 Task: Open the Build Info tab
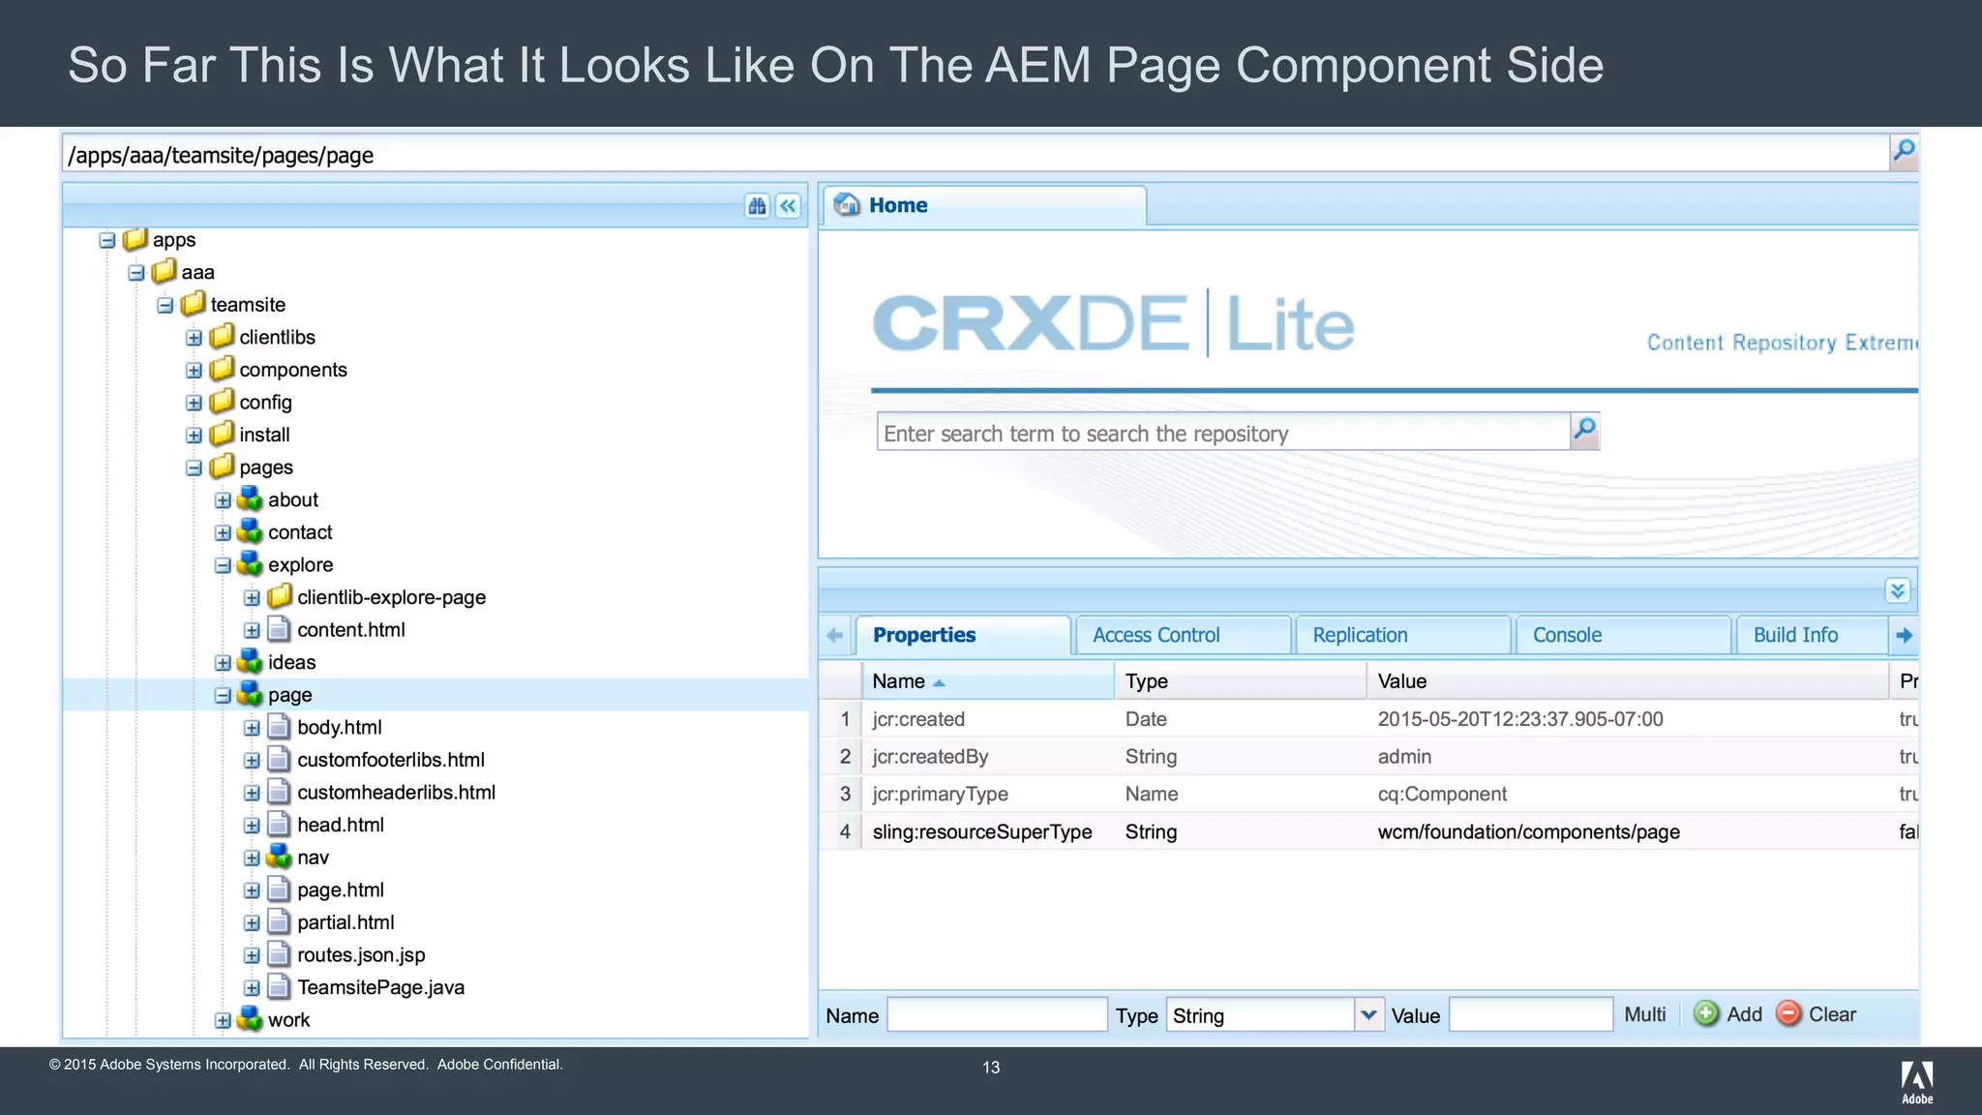1812,636
